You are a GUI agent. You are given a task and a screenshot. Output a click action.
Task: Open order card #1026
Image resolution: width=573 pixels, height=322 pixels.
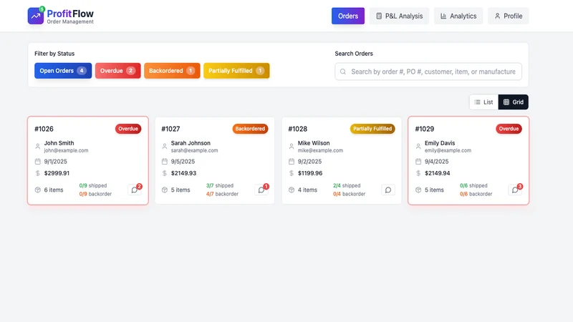(87, 160)
